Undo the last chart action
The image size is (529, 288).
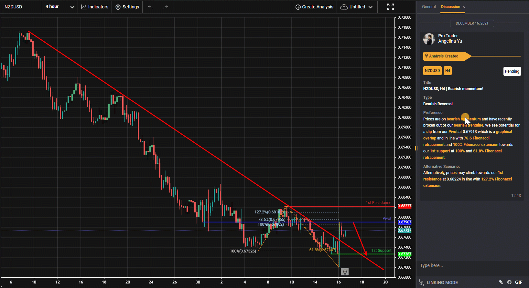point(150,7)
